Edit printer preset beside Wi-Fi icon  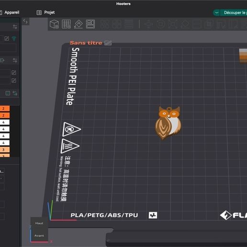[x=7, y=38]
